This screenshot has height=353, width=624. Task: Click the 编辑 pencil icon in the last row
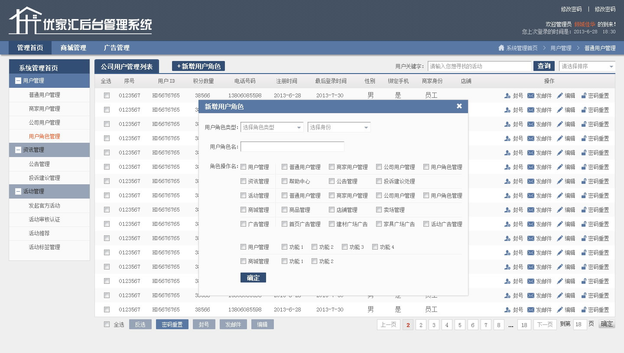click(560, 310)
